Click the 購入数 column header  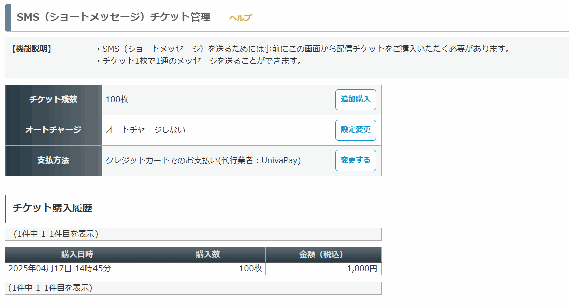click(208, 255)
